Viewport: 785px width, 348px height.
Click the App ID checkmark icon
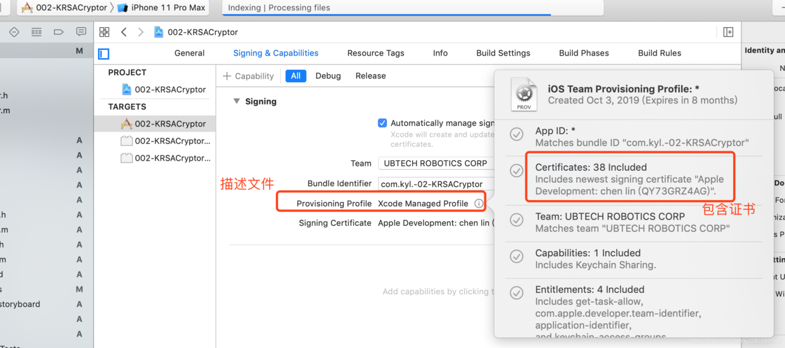517,134
